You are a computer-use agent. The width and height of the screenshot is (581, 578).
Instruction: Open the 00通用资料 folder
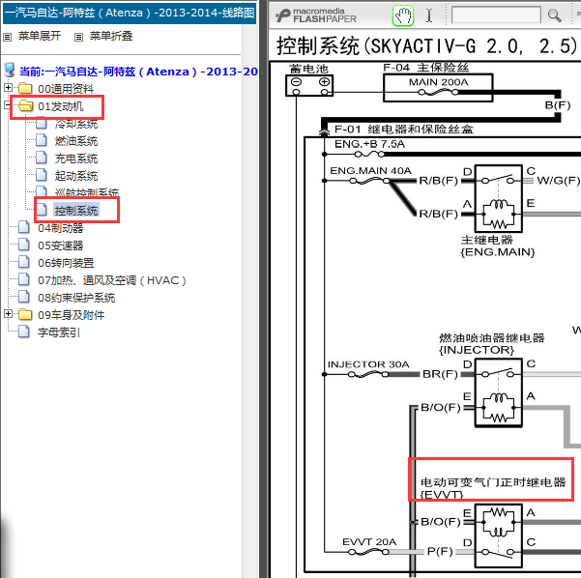66,89
